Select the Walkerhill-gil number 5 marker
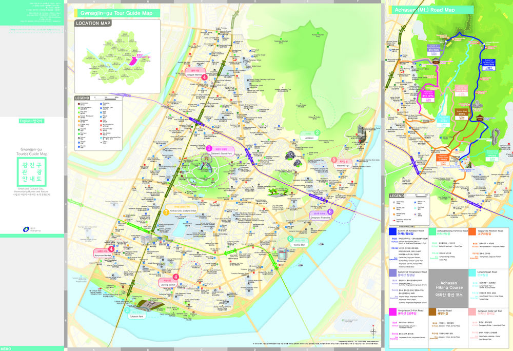The height and width of the screenshot is (351, 513). click(x=334, y=160)
